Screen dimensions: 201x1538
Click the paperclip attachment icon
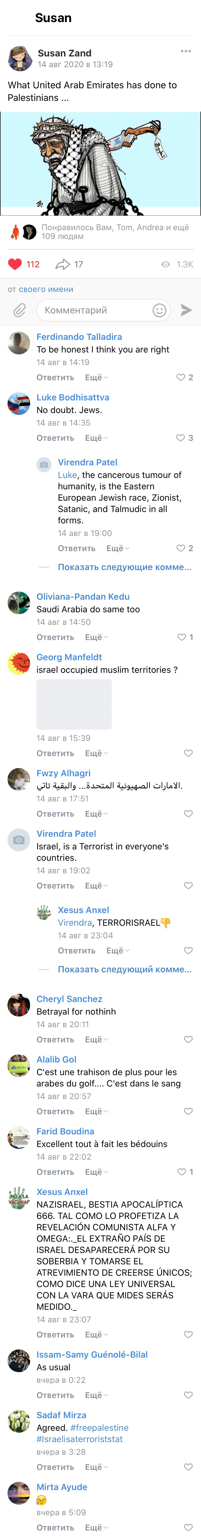click(x=19, y=310)
